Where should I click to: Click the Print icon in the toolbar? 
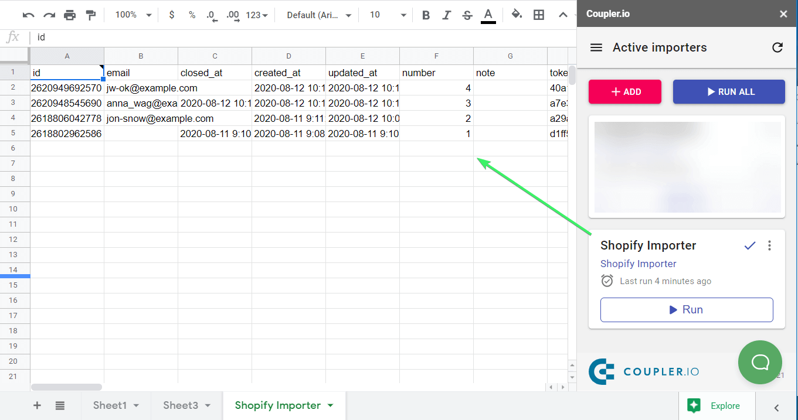point(70,15)
